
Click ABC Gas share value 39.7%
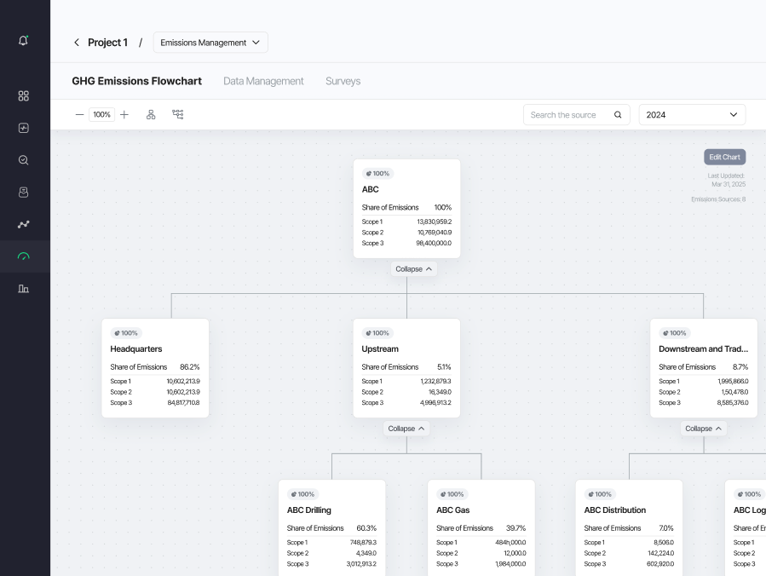[515, 528]
